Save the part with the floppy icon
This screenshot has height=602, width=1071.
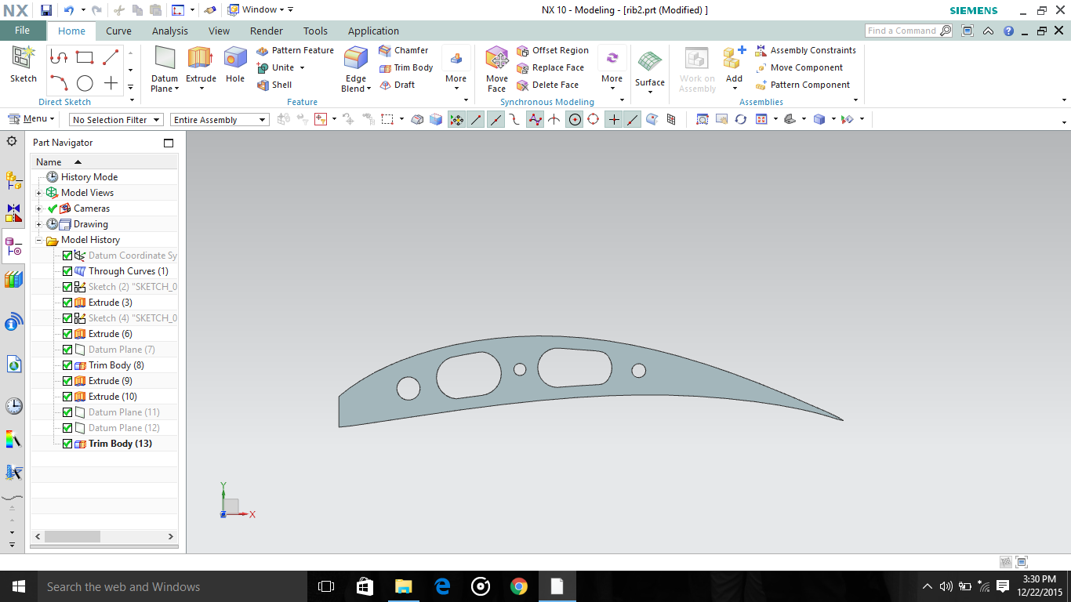pyautogui.click(x=46, y=10)
